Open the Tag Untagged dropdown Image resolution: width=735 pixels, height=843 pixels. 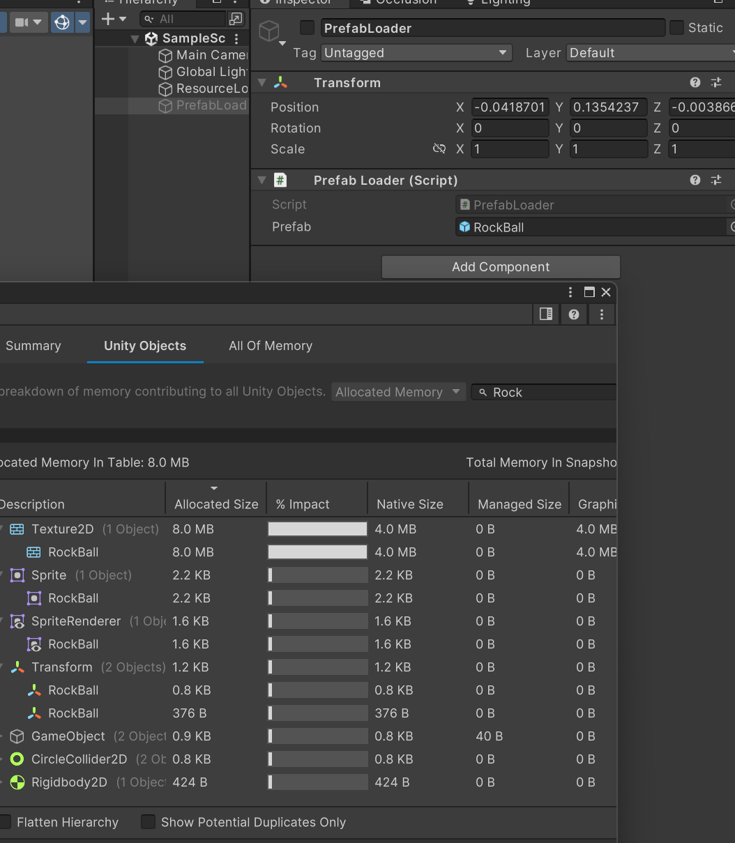tap(416, 53)
